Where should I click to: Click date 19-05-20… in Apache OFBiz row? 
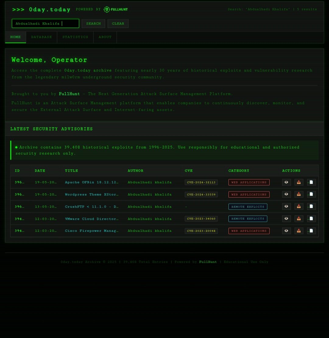tap(46, 182)
